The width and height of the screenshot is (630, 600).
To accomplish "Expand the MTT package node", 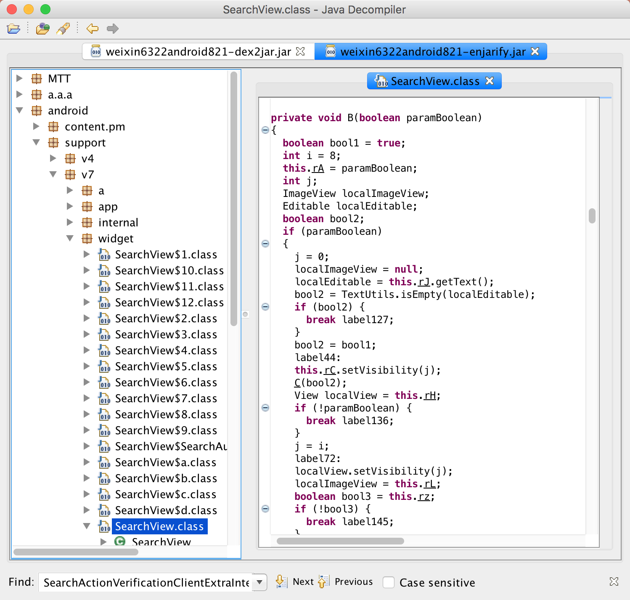I will click(19, 79).
